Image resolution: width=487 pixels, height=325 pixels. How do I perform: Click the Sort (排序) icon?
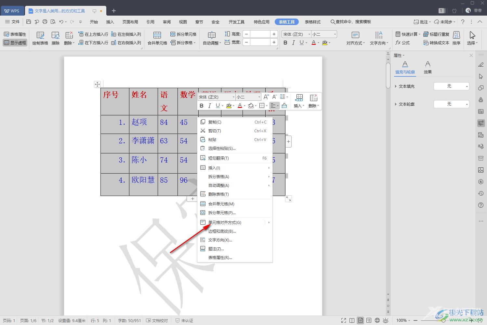456,35
